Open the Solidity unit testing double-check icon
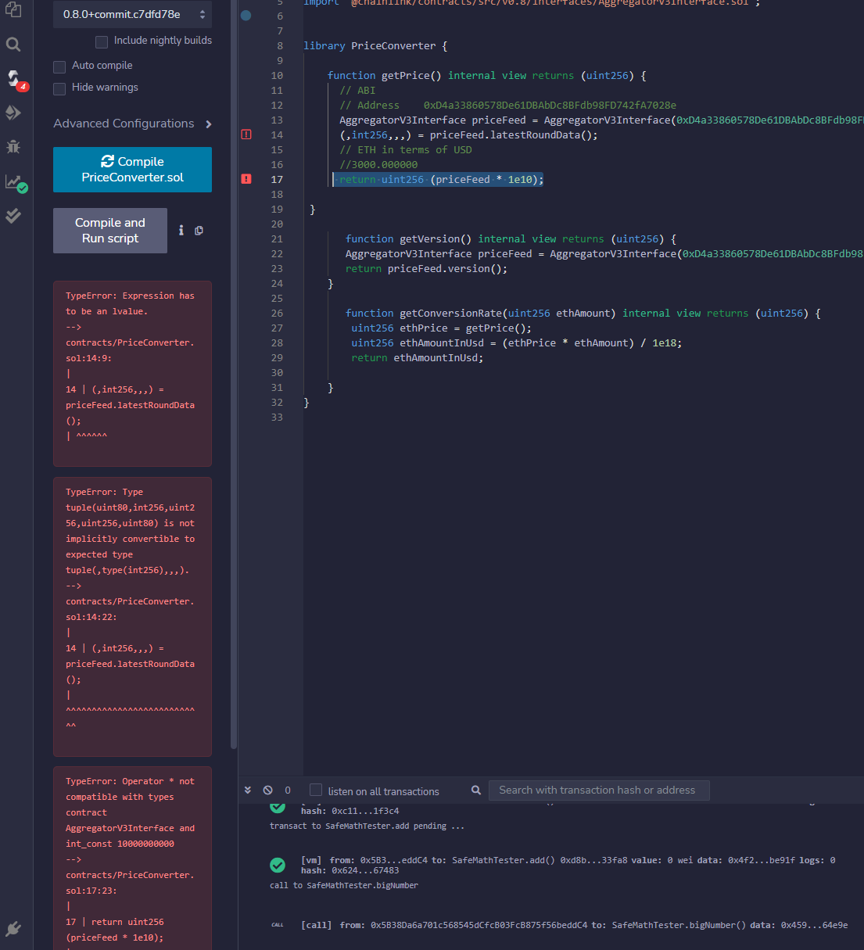 tap(13, 216)
